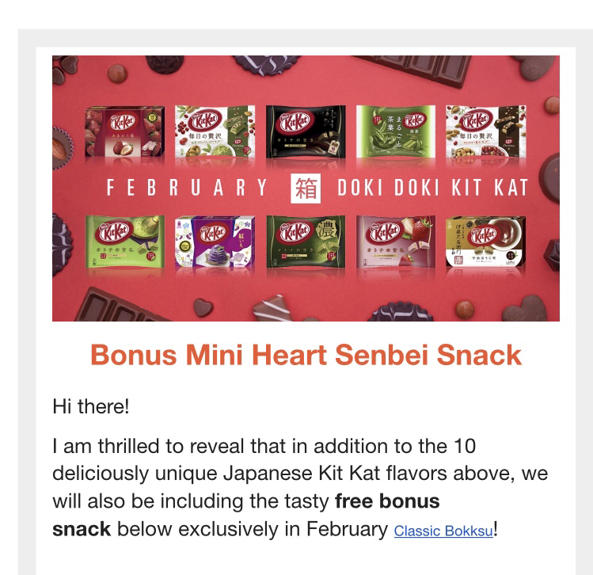Select the light green matcha Kit Kat bag

pos(125,242)
